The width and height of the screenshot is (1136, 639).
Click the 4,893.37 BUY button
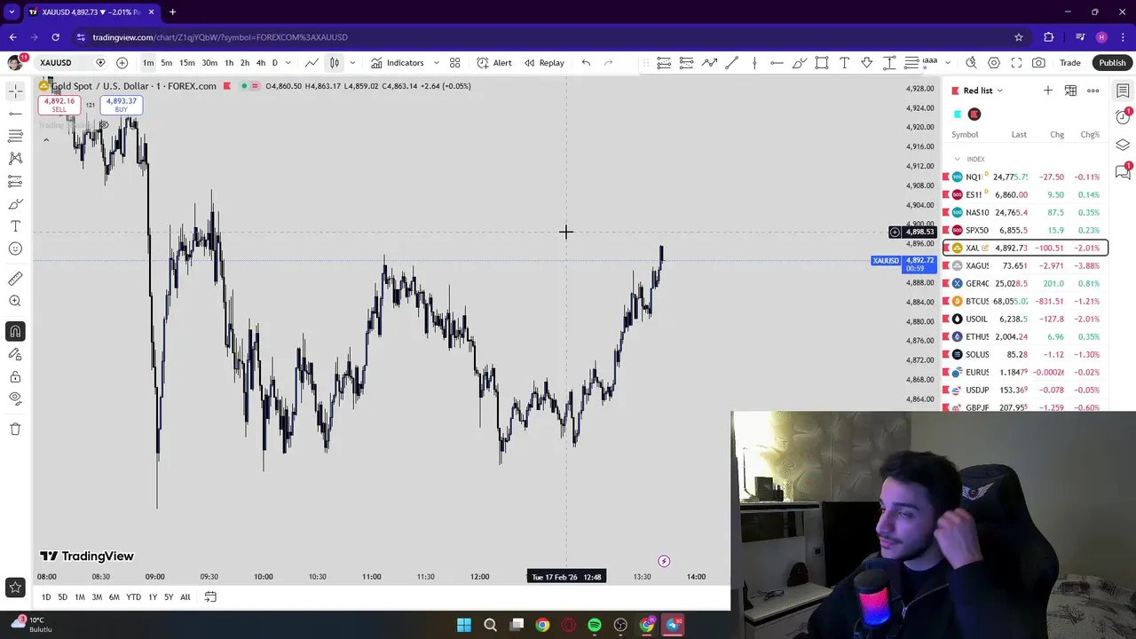[x=122, y=105]
